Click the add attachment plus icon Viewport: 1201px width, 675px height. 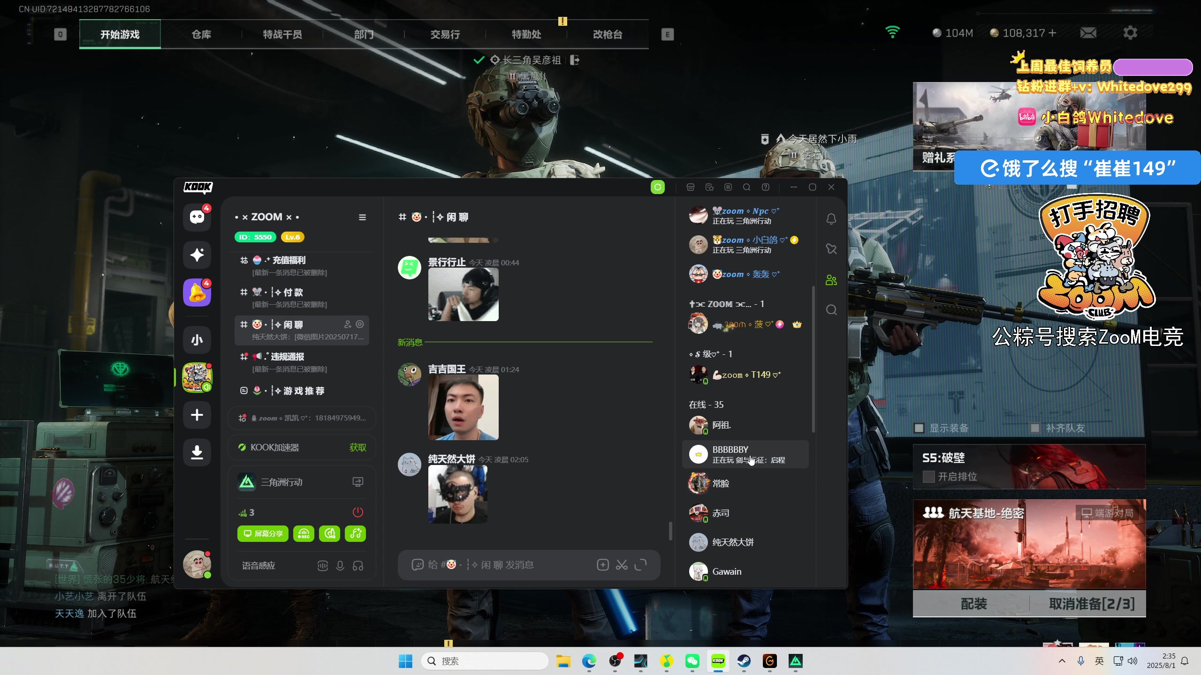point(603,565)
